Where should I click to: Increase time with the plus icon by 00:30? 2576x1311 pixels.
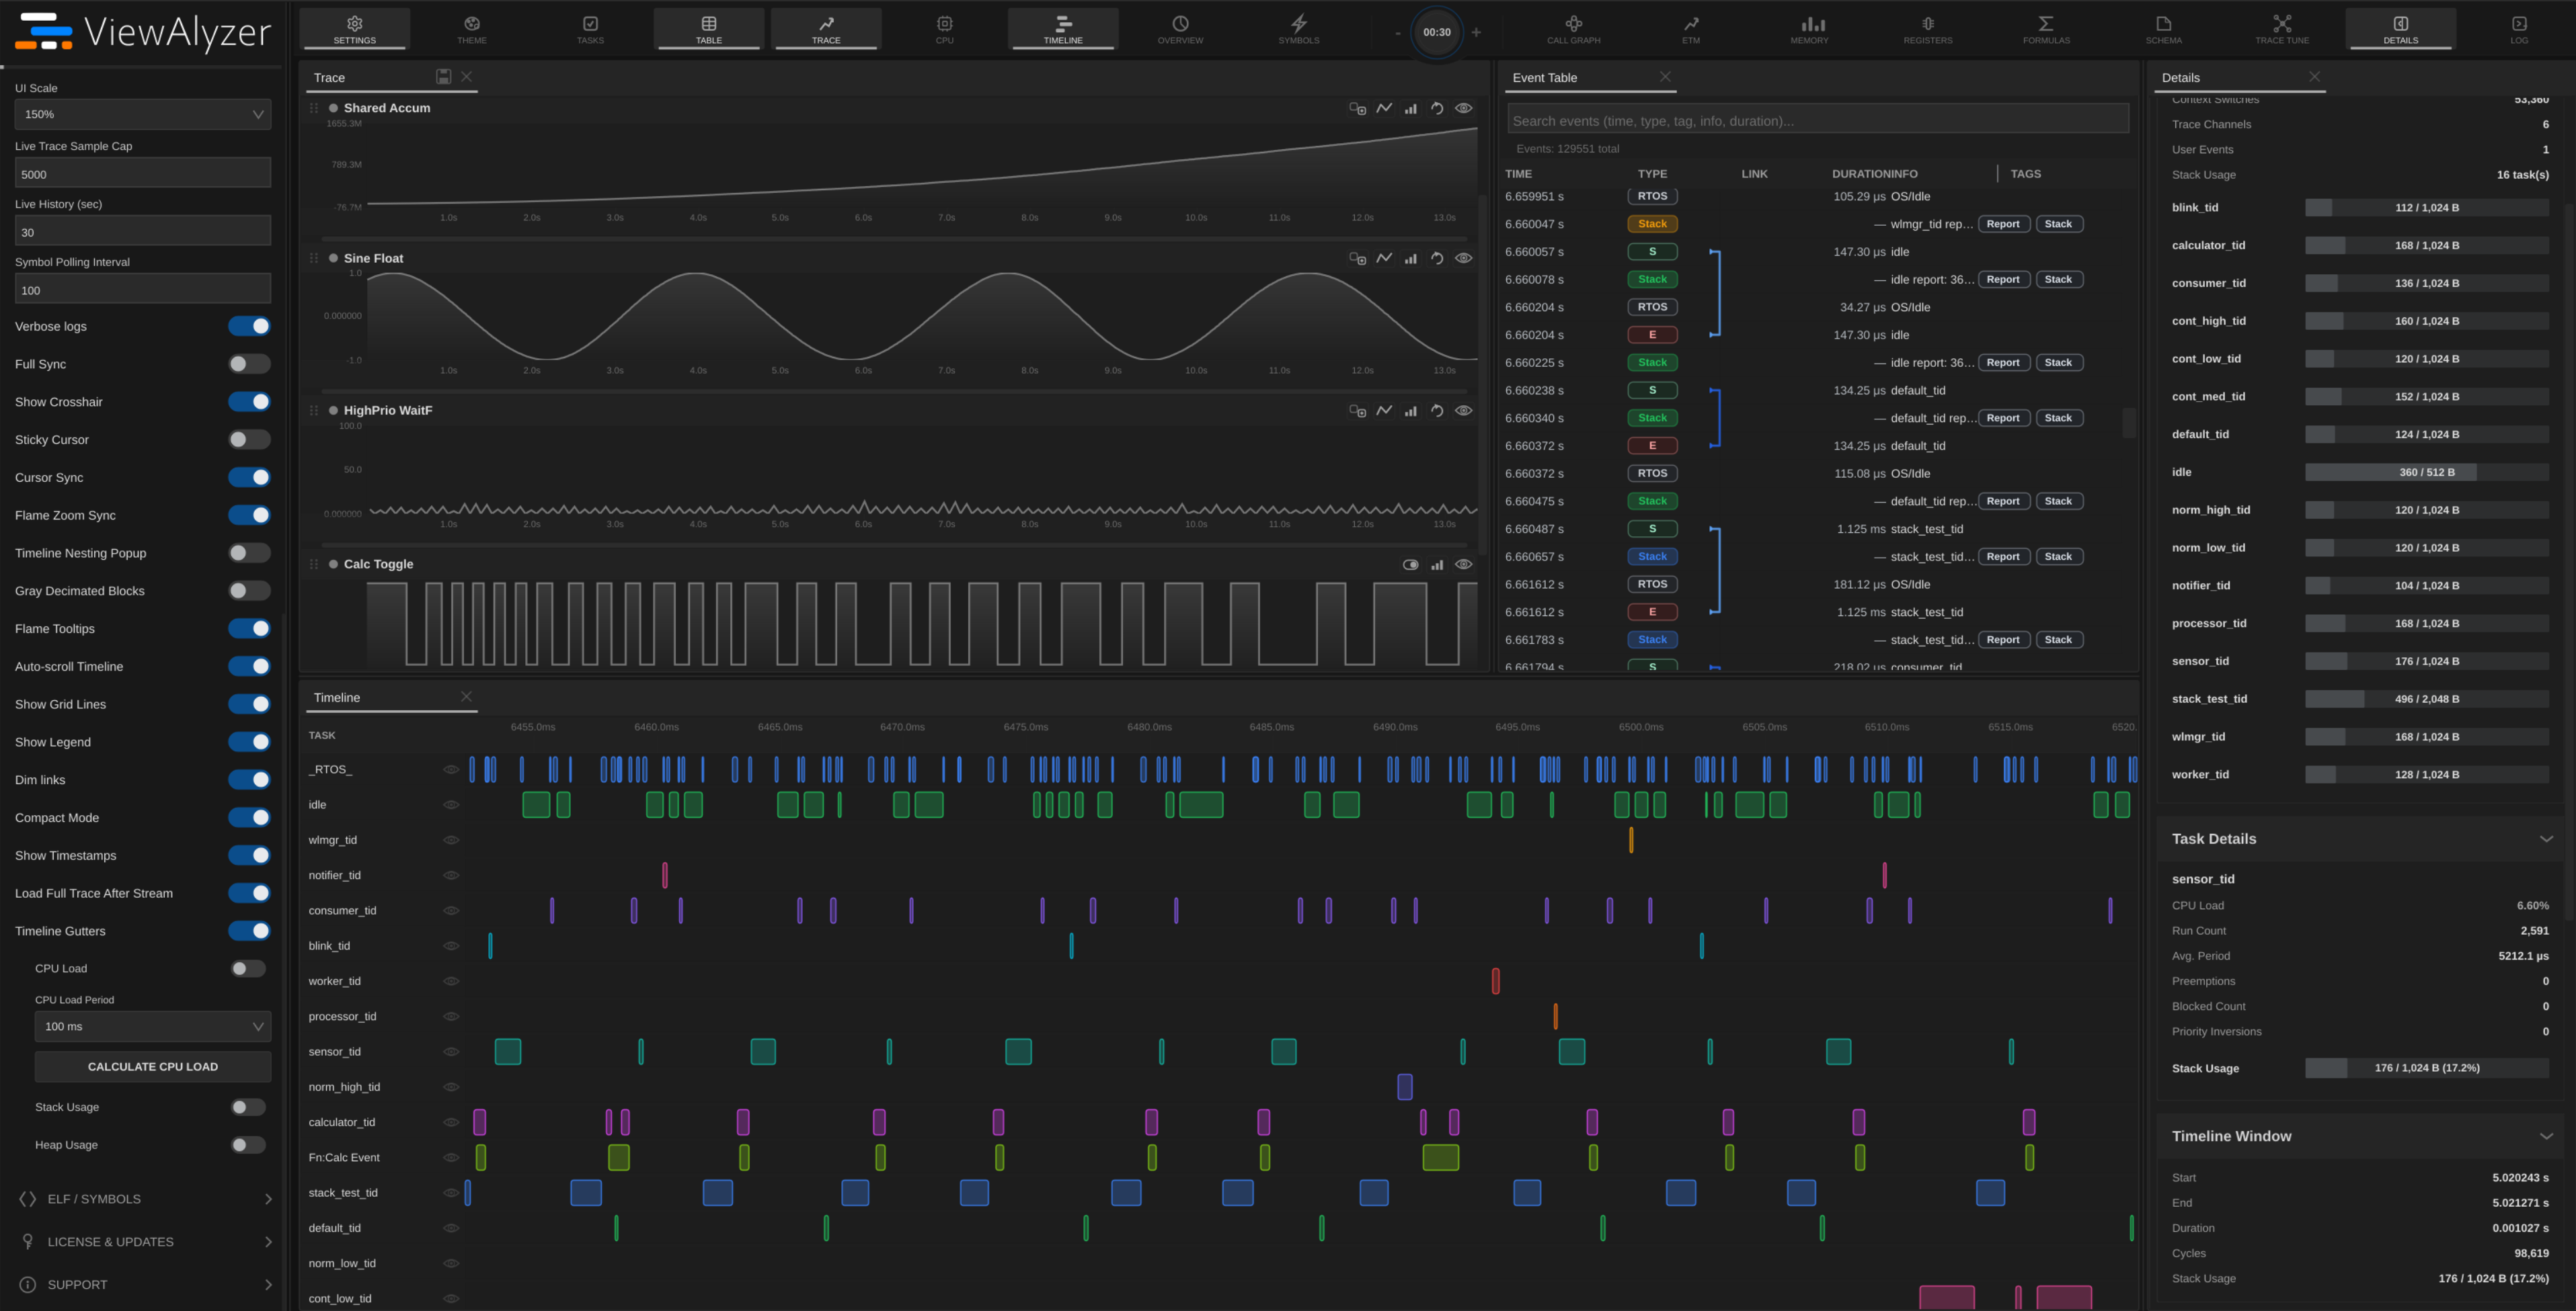(1476, 32)
